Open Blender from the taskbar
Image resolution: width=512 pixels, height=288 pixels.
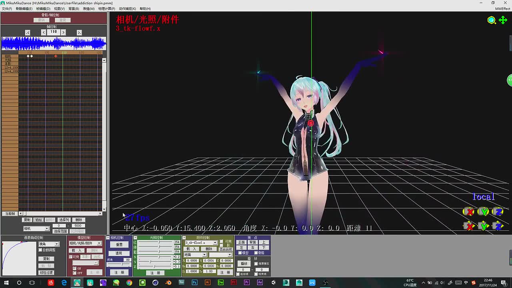(168, 282)
